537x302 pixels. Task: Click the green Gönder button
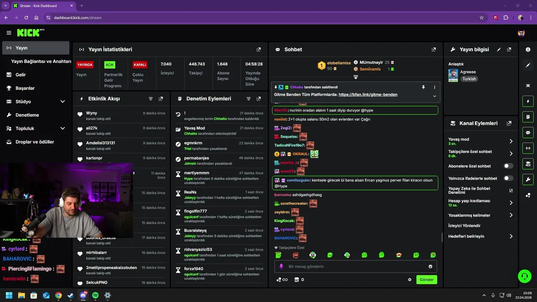[427, 280]
